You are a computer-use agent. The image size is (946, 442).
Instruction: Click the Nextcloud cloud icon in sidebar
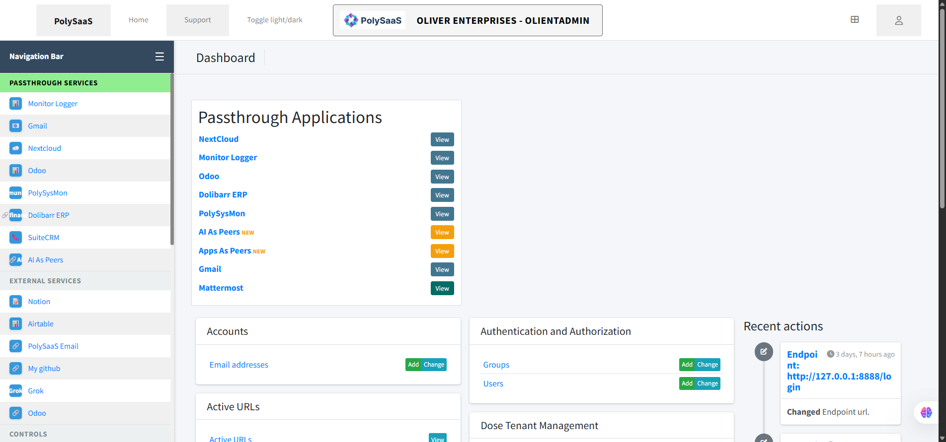coord(15,148)
